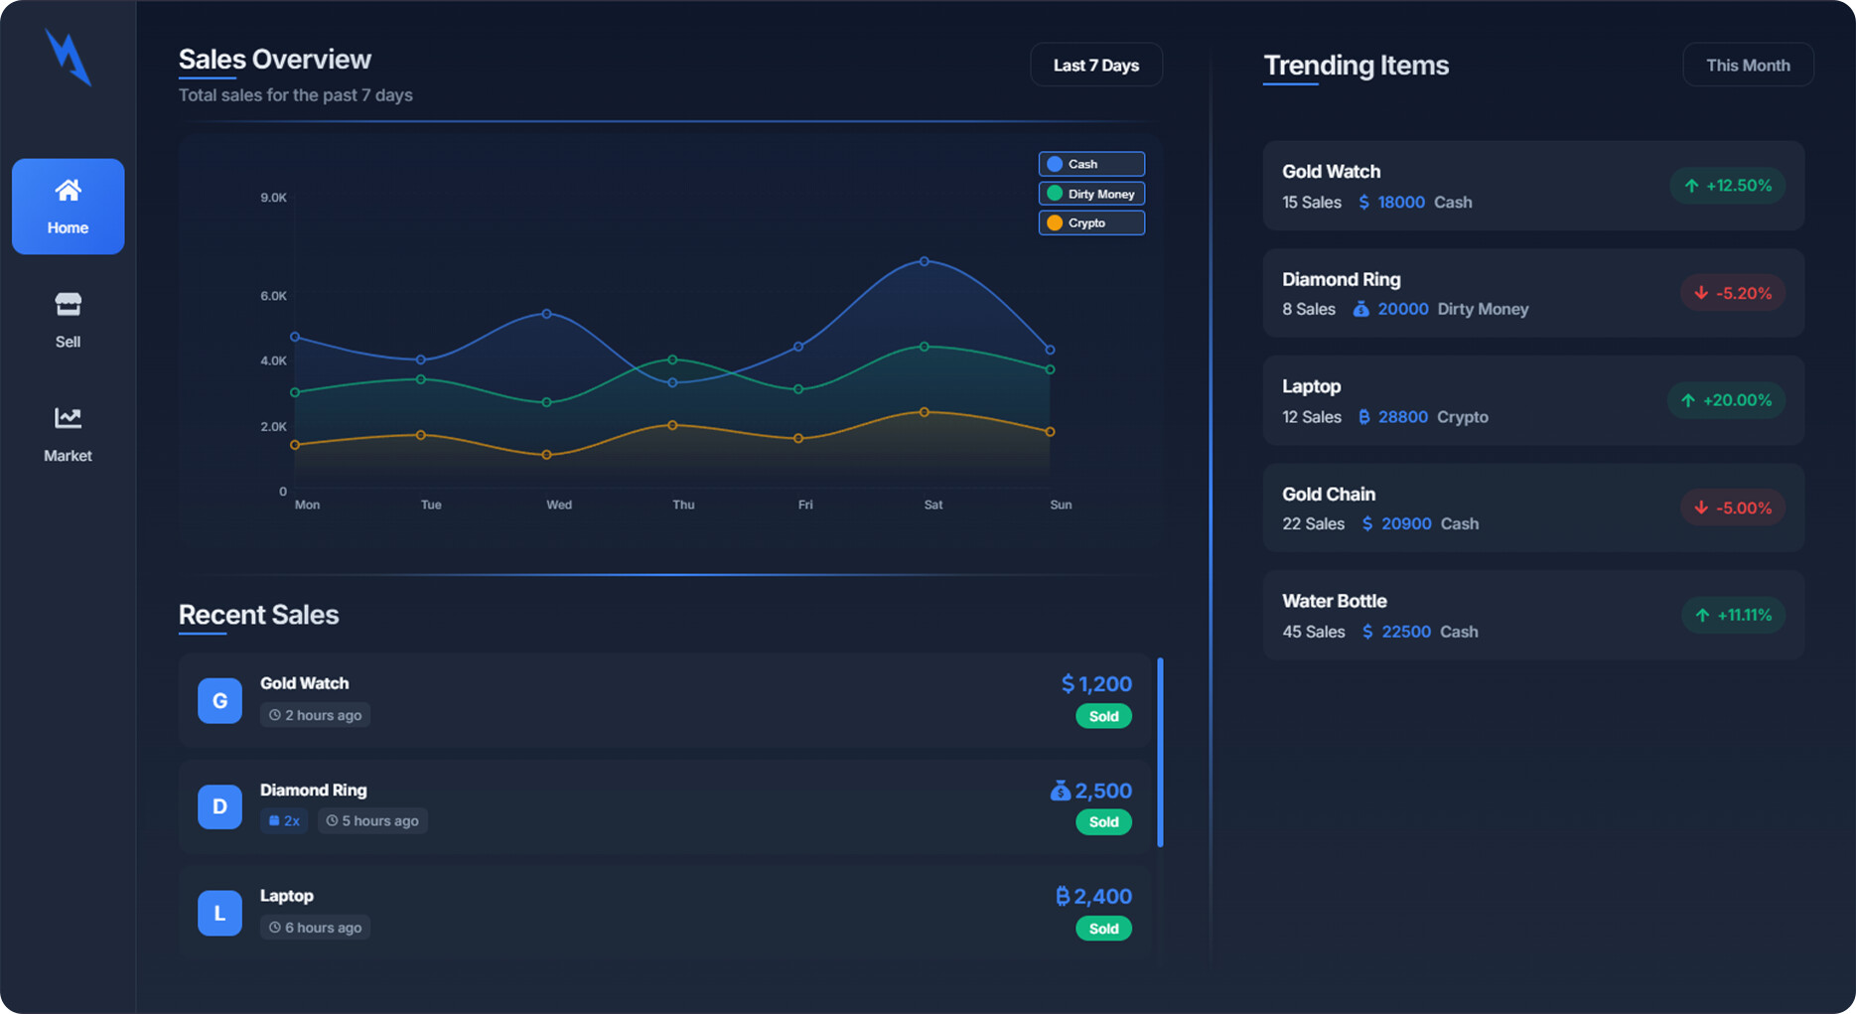Image resolution: width=1856 pixels, height=1014 pixels.
Task: Click the blue G avatar for Gold Watch
Action: tap(219, 700)
